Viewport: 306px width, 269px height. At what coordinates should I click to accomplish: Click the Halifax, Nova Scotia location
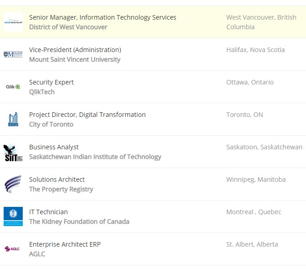tap(255, 50)
